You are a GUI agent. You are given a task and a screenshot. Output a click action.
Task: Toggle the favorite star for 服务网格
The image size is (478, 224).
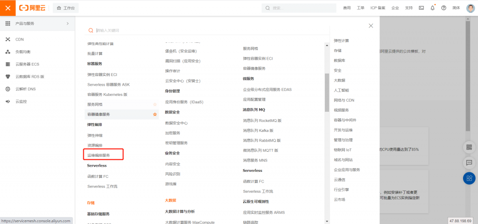coord(155,105)
